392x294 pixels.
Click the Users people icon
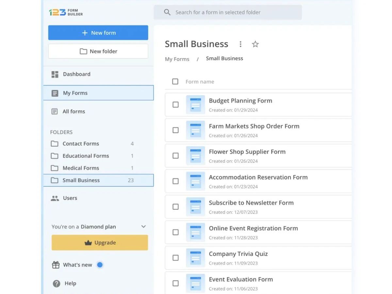(x=55, y=198)
